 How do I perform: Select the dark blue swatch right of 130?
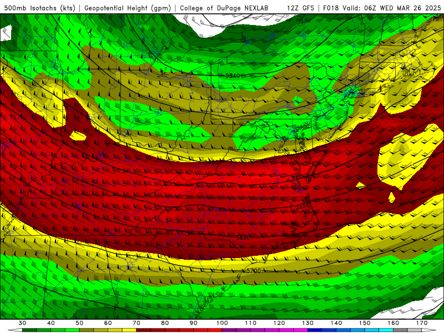tap(315, 330)
